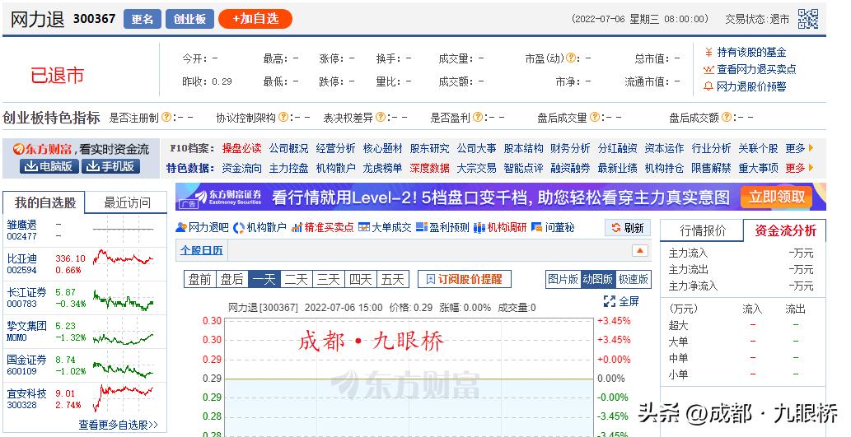The width and height of the screenshot is (851, 437).
Task: Open 国金证券 600109 watchlist row
Action: point(85,365)
